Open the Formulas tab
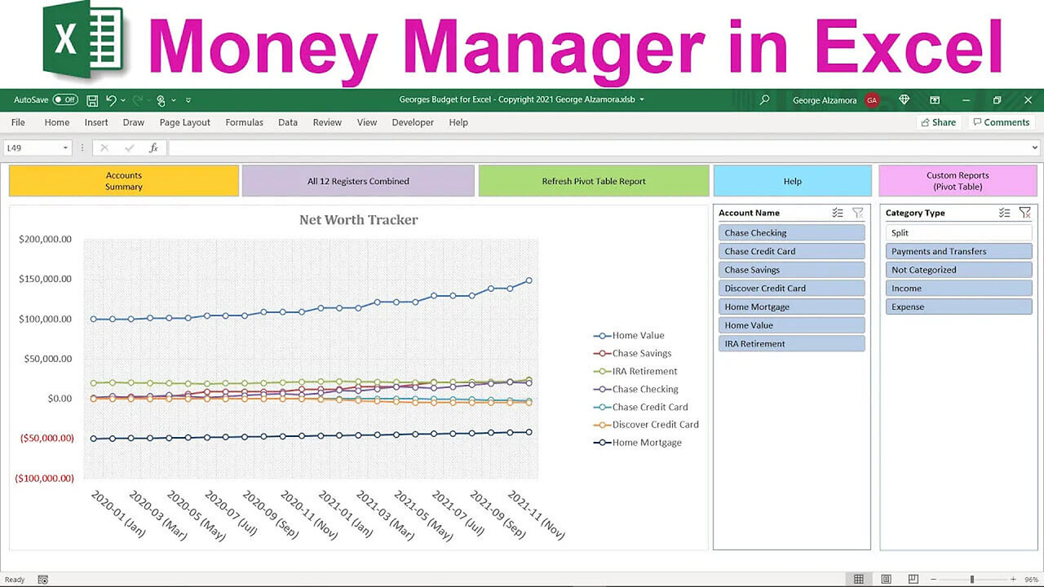The image size is (1044, 587). [245, 122]
